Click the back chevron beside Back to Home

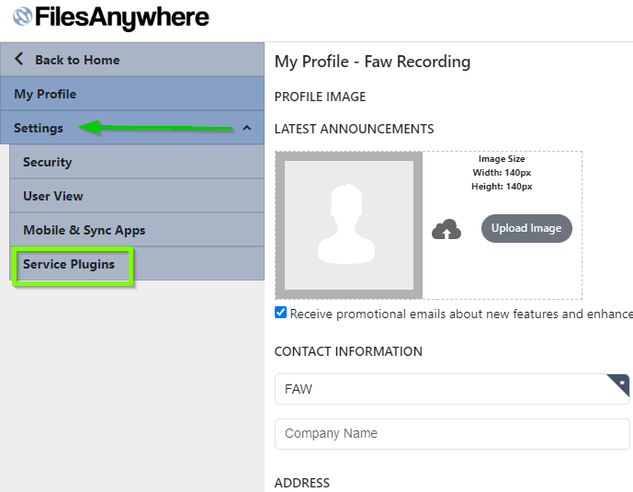click(18, 59)
